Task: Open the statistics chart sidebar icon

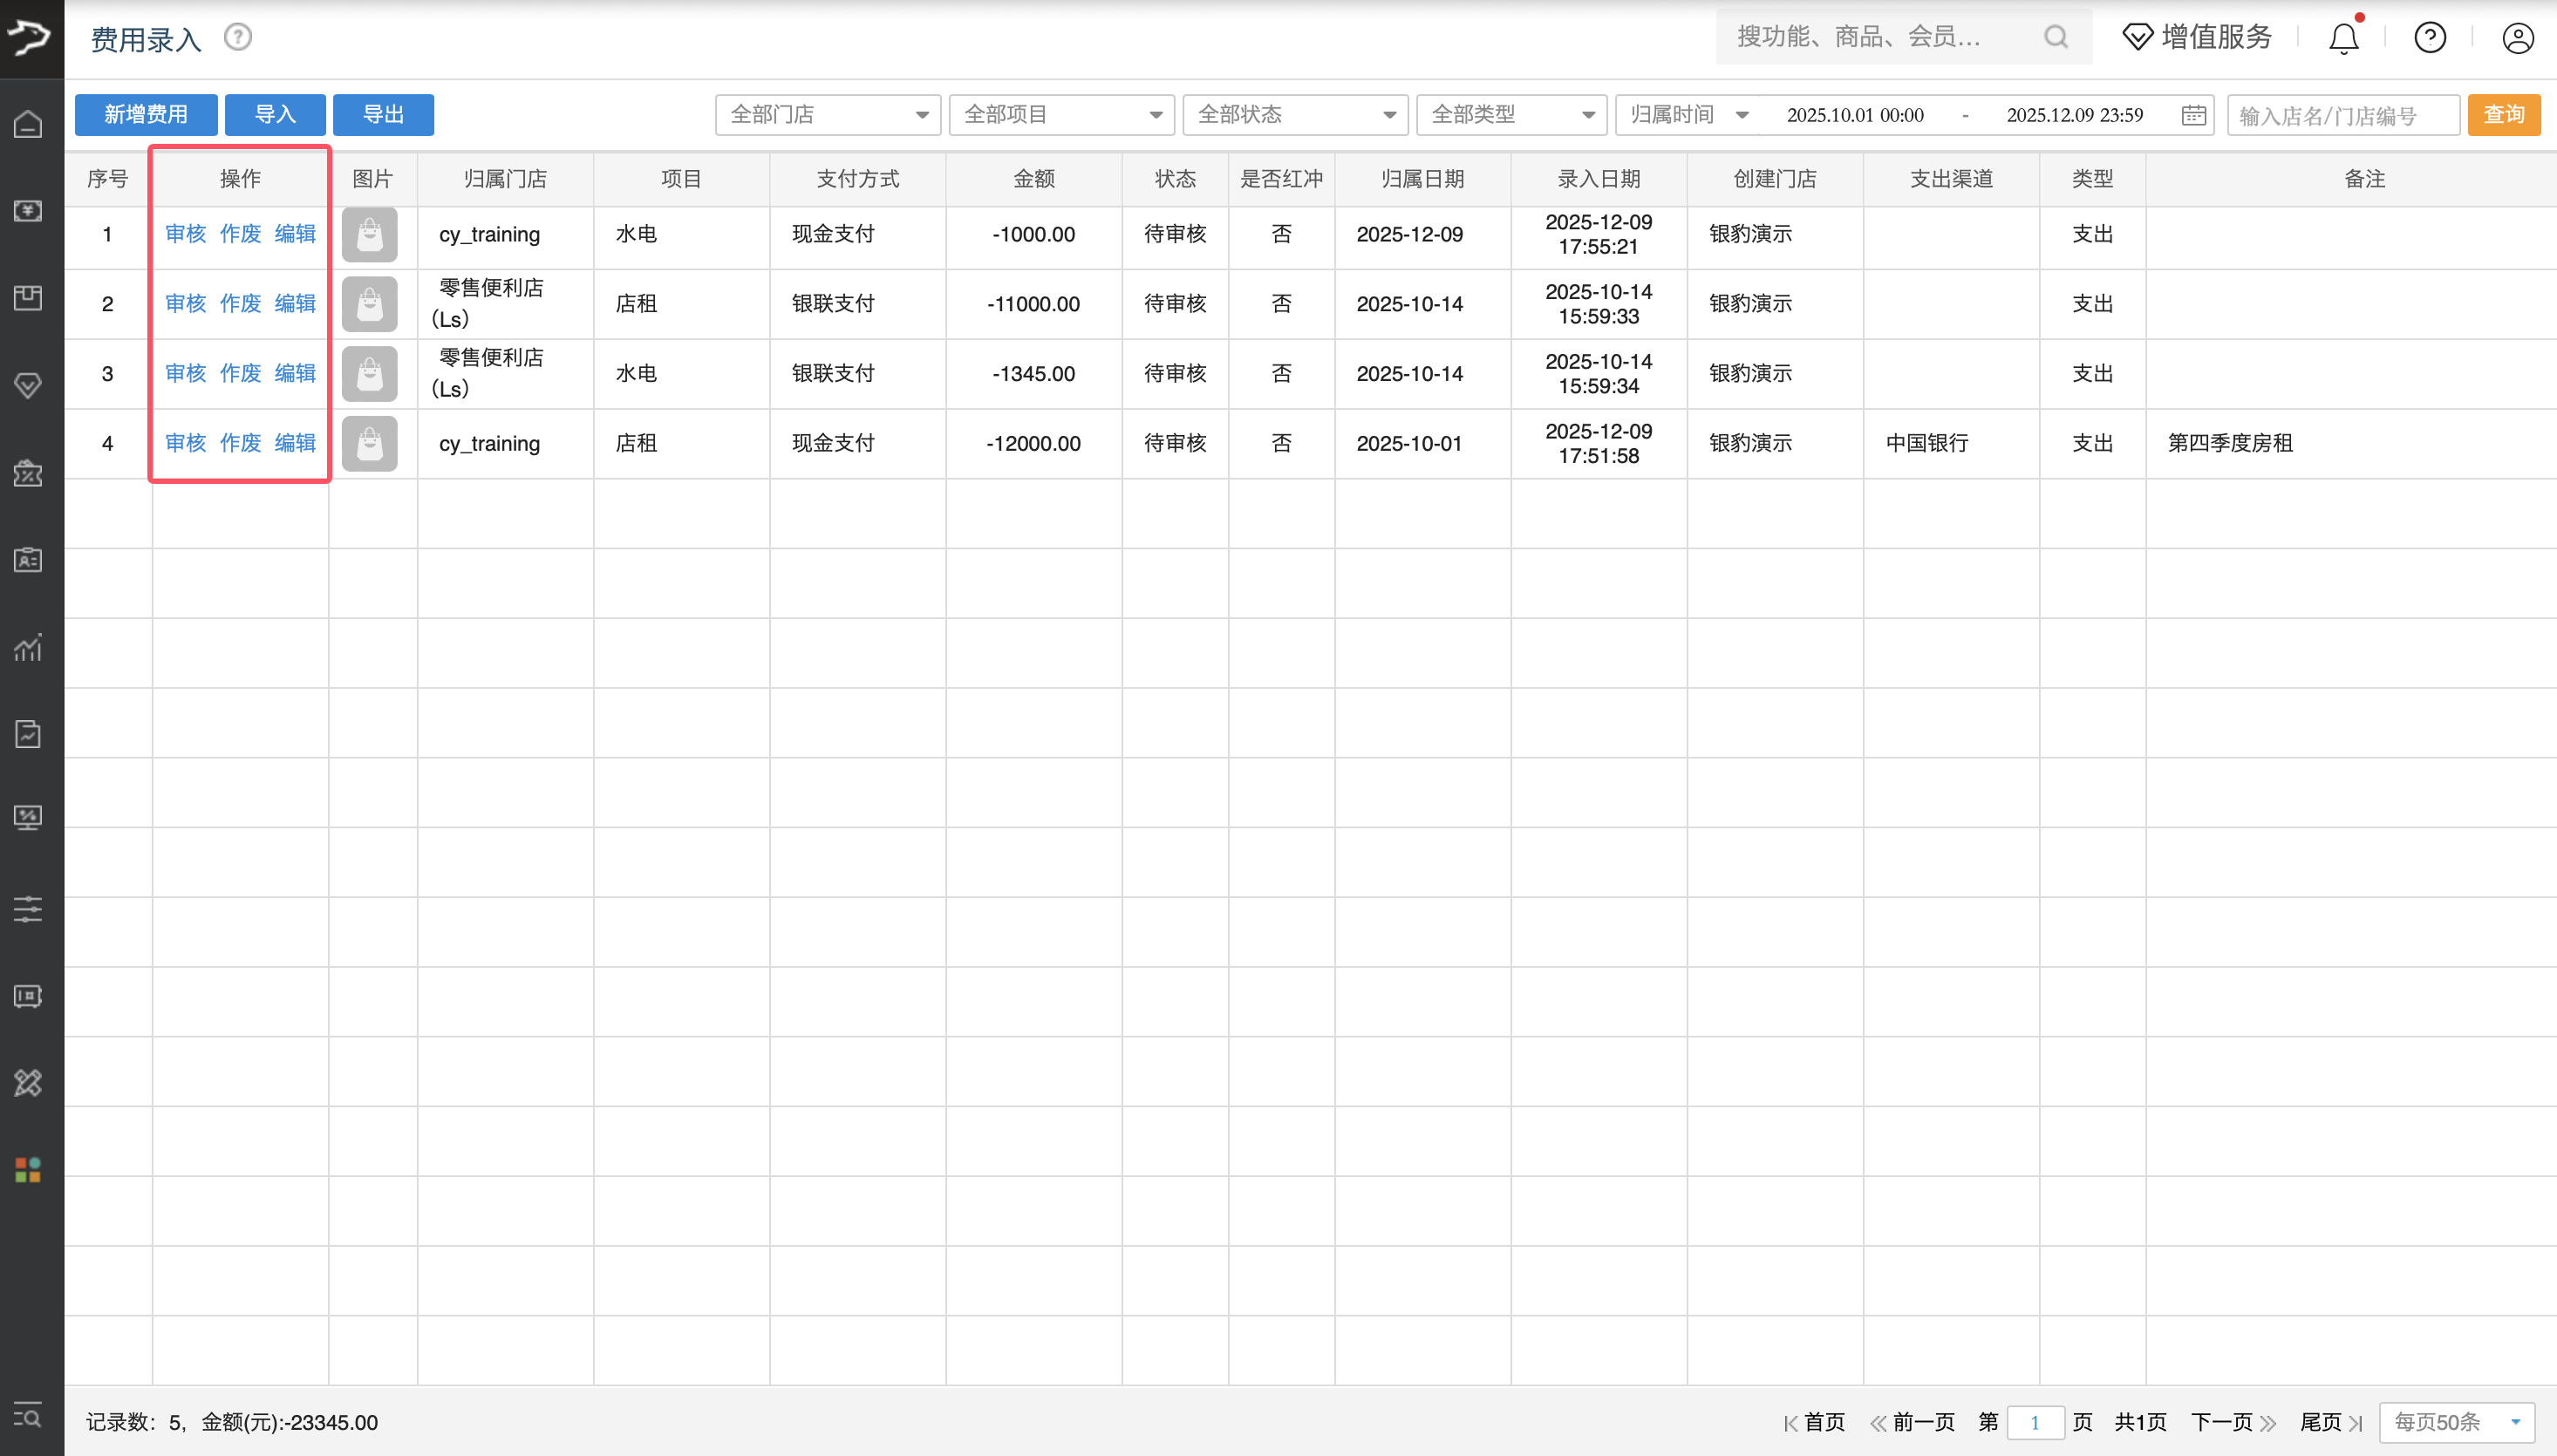Action: [28, 648]
